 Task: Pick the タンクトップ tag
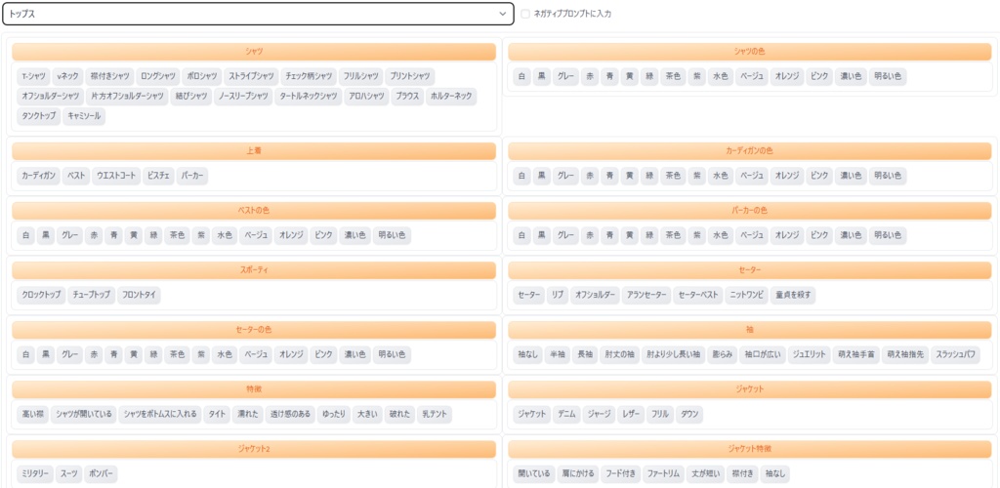(x=38, y=116)
